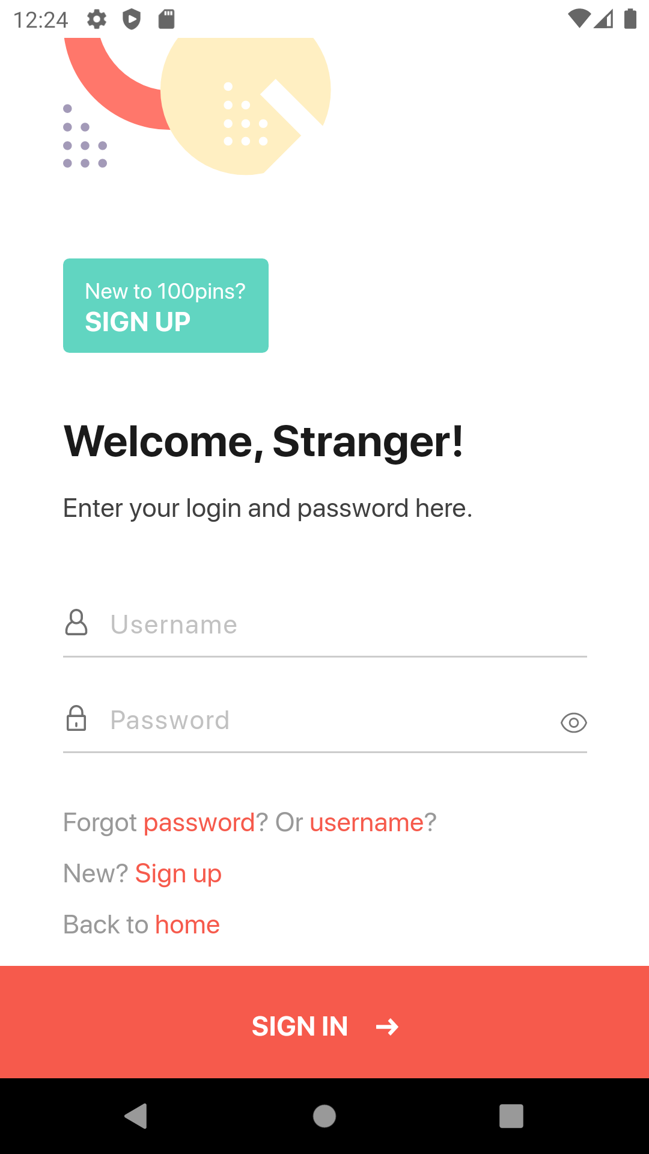649x1154 pixels.
Task: Tap the SD card icon in status bar
Action: point(166,20)
